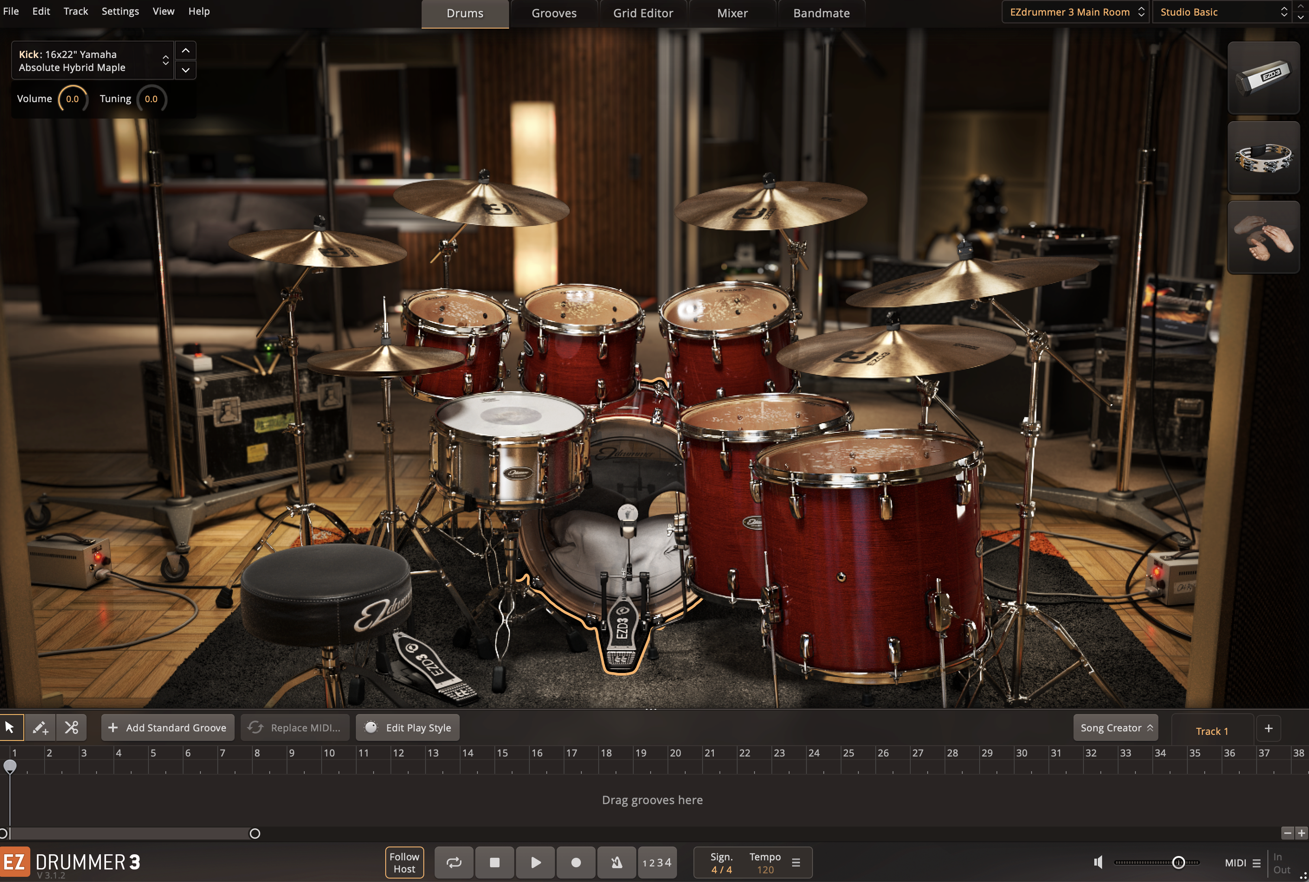The image size is (1309, 882).
Task: Start playback with the play button
Action: pyautogui.click(x=535, y=862)
